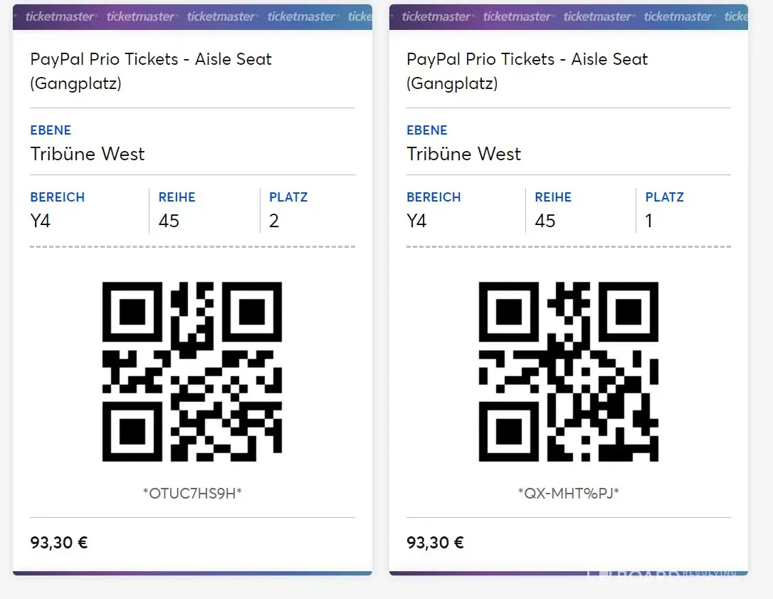Click the REIHE 45 value on the Platz 1 ticket
This screenshot has height=599, width=773.
(545, 221)
